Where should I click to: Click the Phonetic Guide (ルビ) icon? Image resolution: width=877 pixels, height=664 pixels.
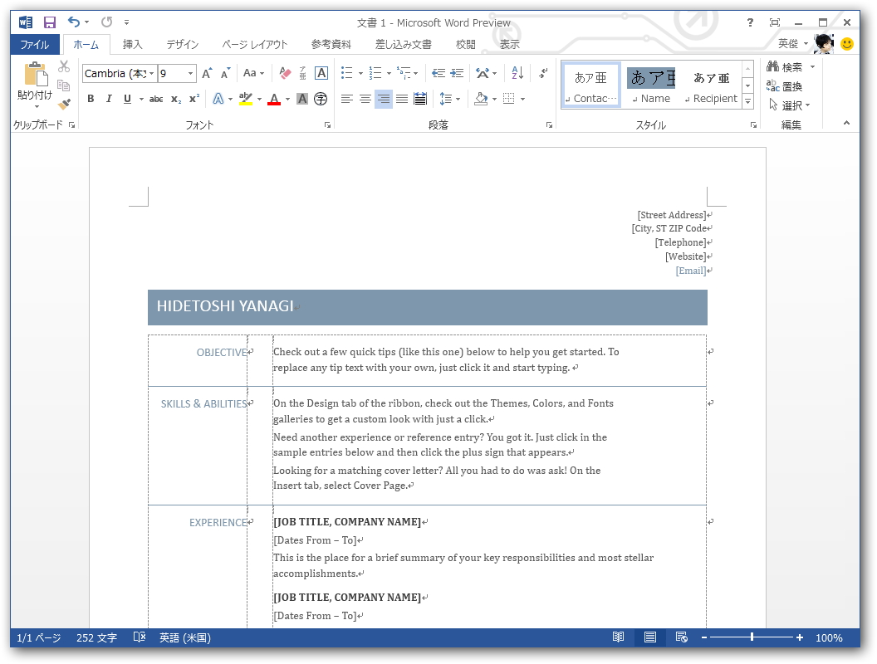point(301,75)
